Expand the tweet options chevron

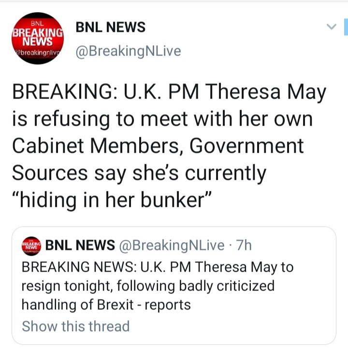point(331,27)
